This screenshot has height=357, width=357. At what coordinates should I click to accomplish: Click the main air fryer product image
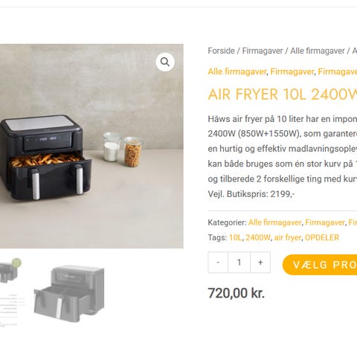[x=91, y=146]
